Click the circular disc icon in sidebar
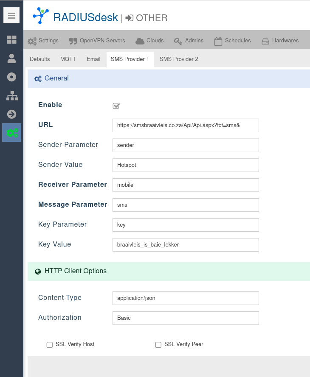The image size is (310, 377). click(11, 77)
